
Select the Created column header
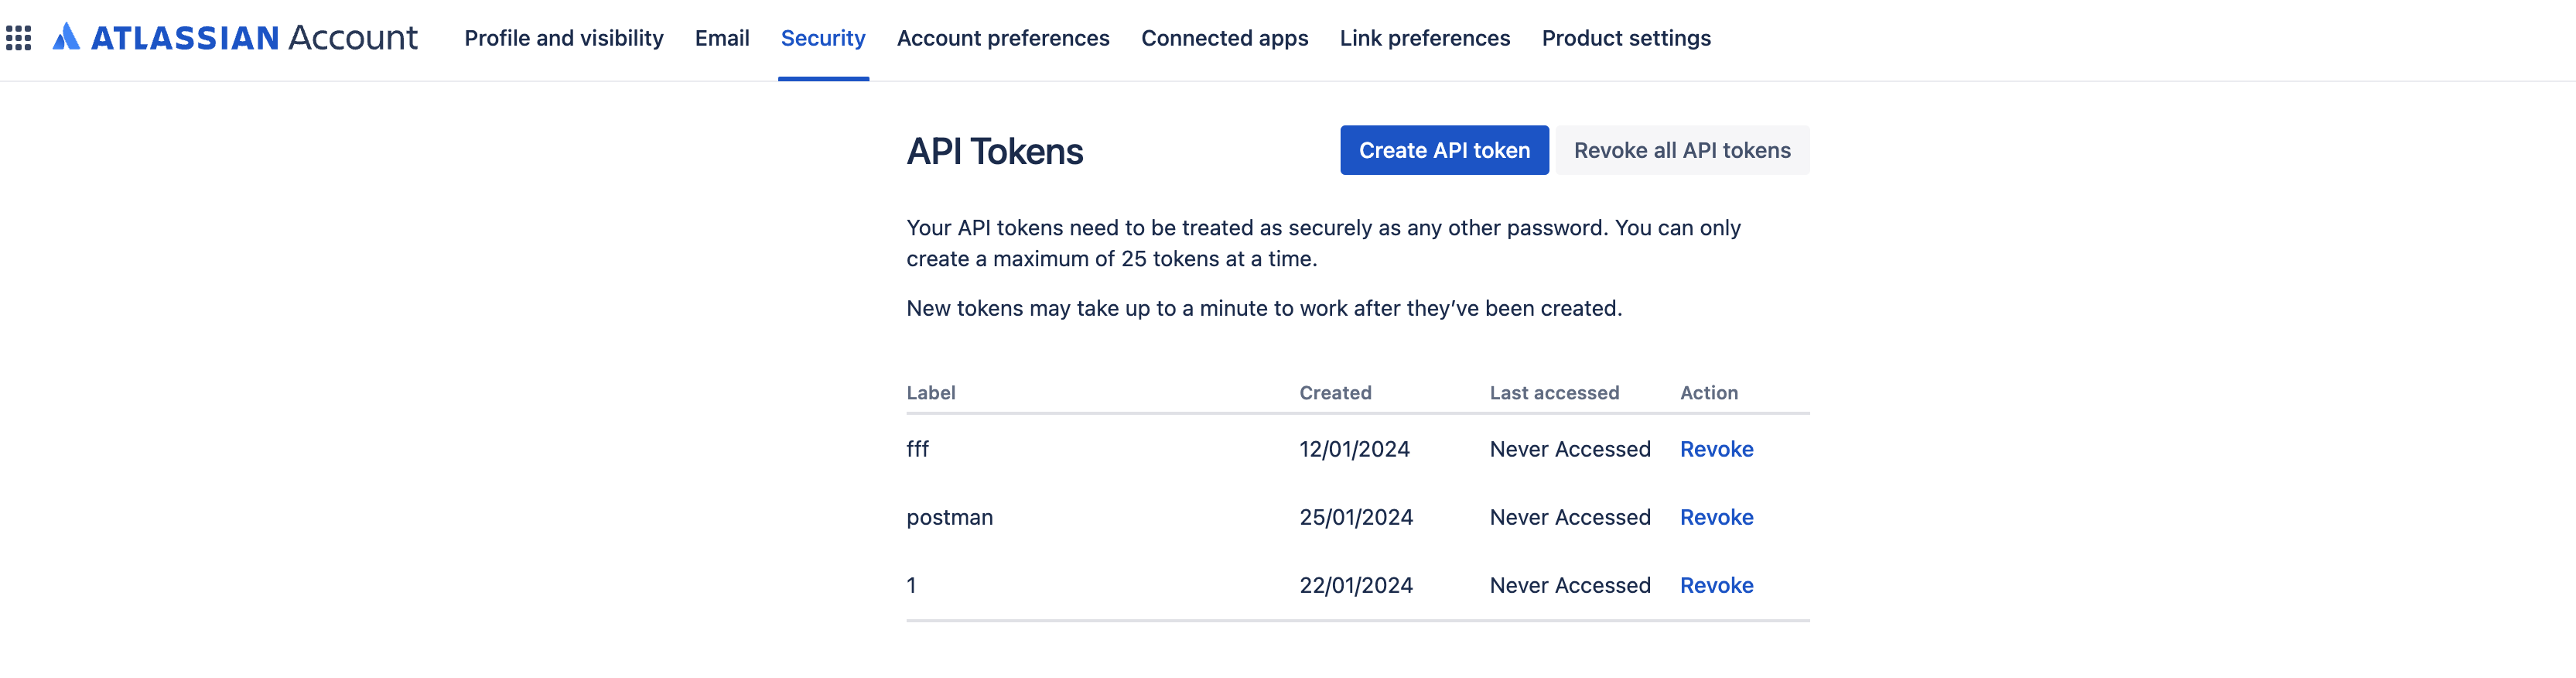pos(1335,392)
